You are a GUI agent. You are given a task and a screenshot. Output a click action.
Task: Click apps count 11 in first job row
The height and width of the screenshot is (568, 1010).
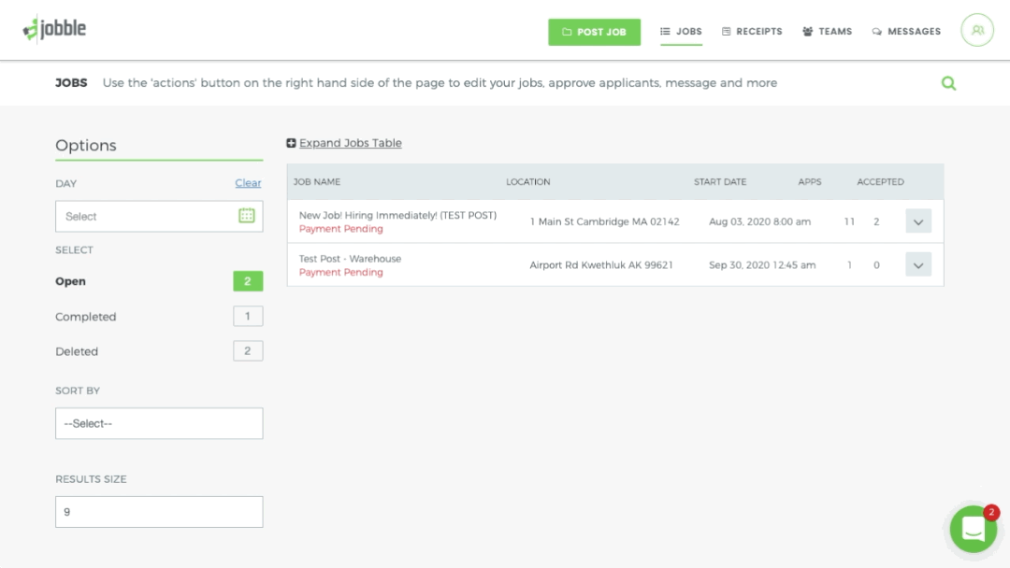click(849, 221)
